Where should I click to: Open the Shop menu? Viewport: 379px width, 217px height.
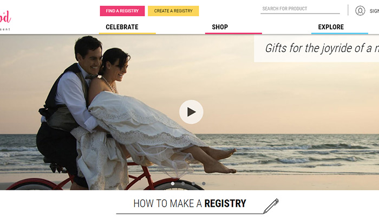pos(220,27)
